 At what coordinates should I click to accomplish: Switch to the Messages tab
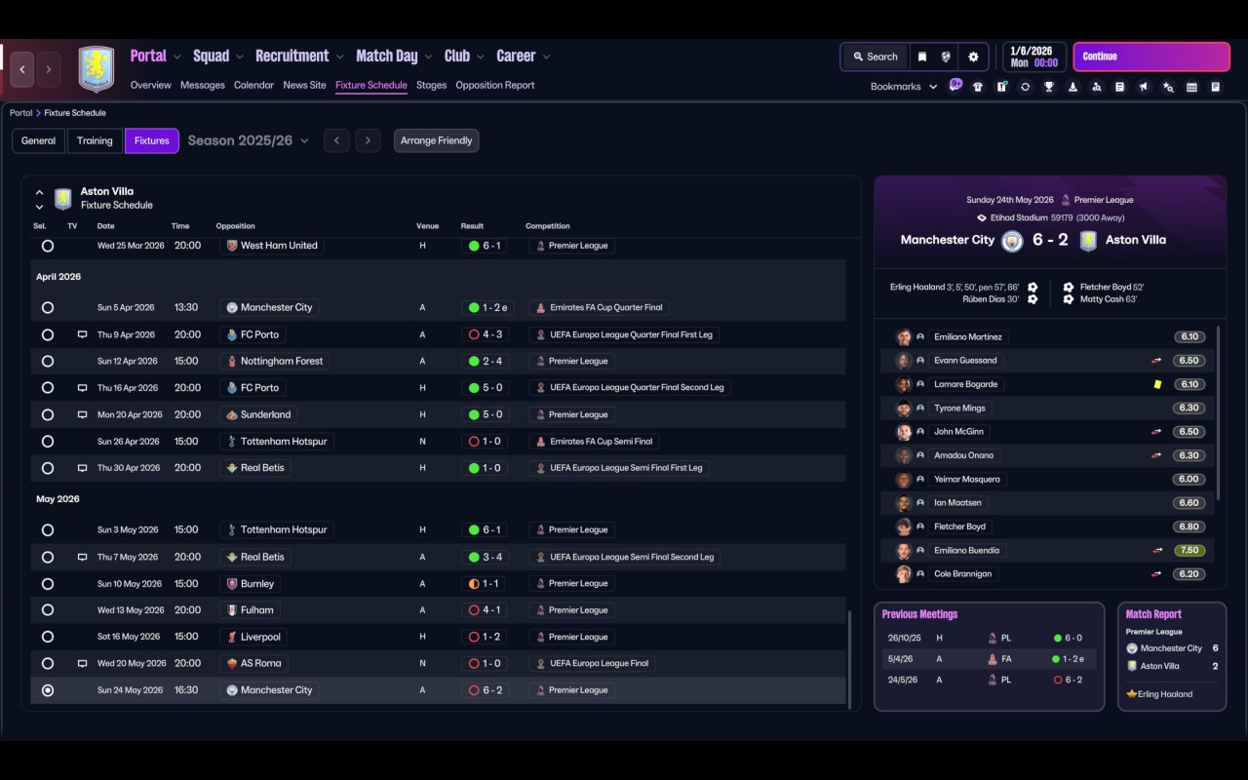pyautogui.click(x=203, y=85)
